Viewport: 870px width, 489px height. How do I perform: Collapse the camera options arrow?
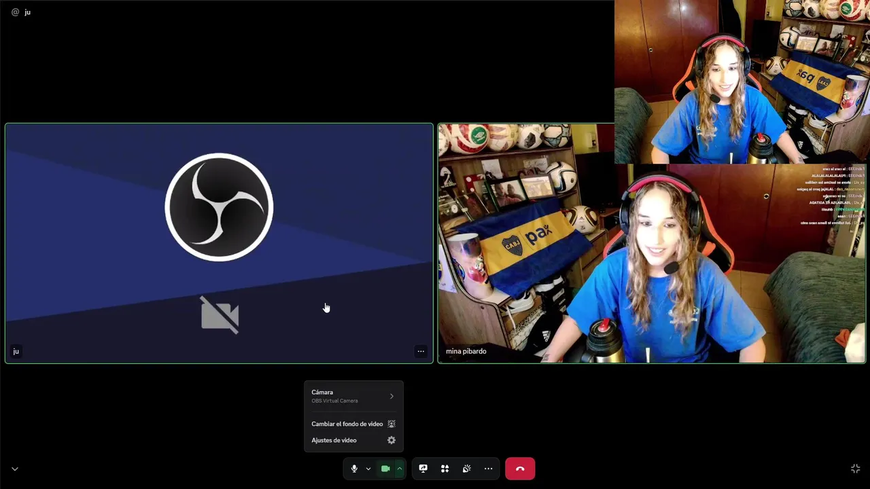pos(400,469)
